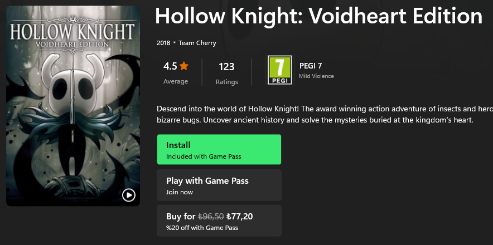493x245 pixels.
Task: Click the crossed-out ₺96,50 original price
Action: (211, 217)
